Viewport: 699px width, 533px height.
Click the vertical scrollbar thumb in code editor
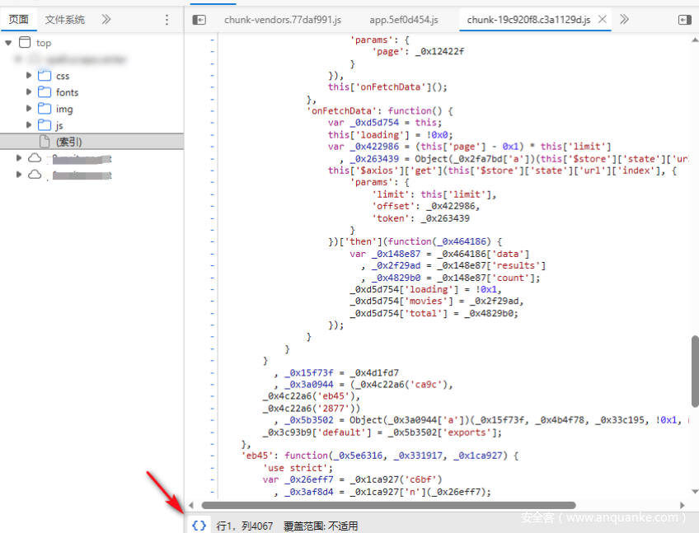coord(694,371)
